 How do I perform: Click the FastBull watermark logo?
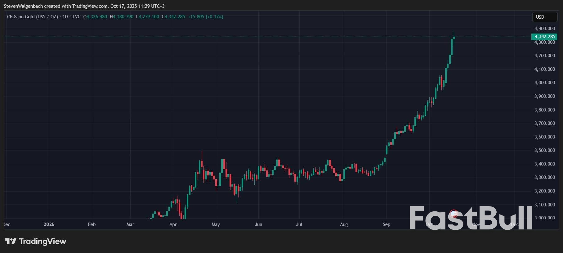pyautogui.click(x=471, y=218)
